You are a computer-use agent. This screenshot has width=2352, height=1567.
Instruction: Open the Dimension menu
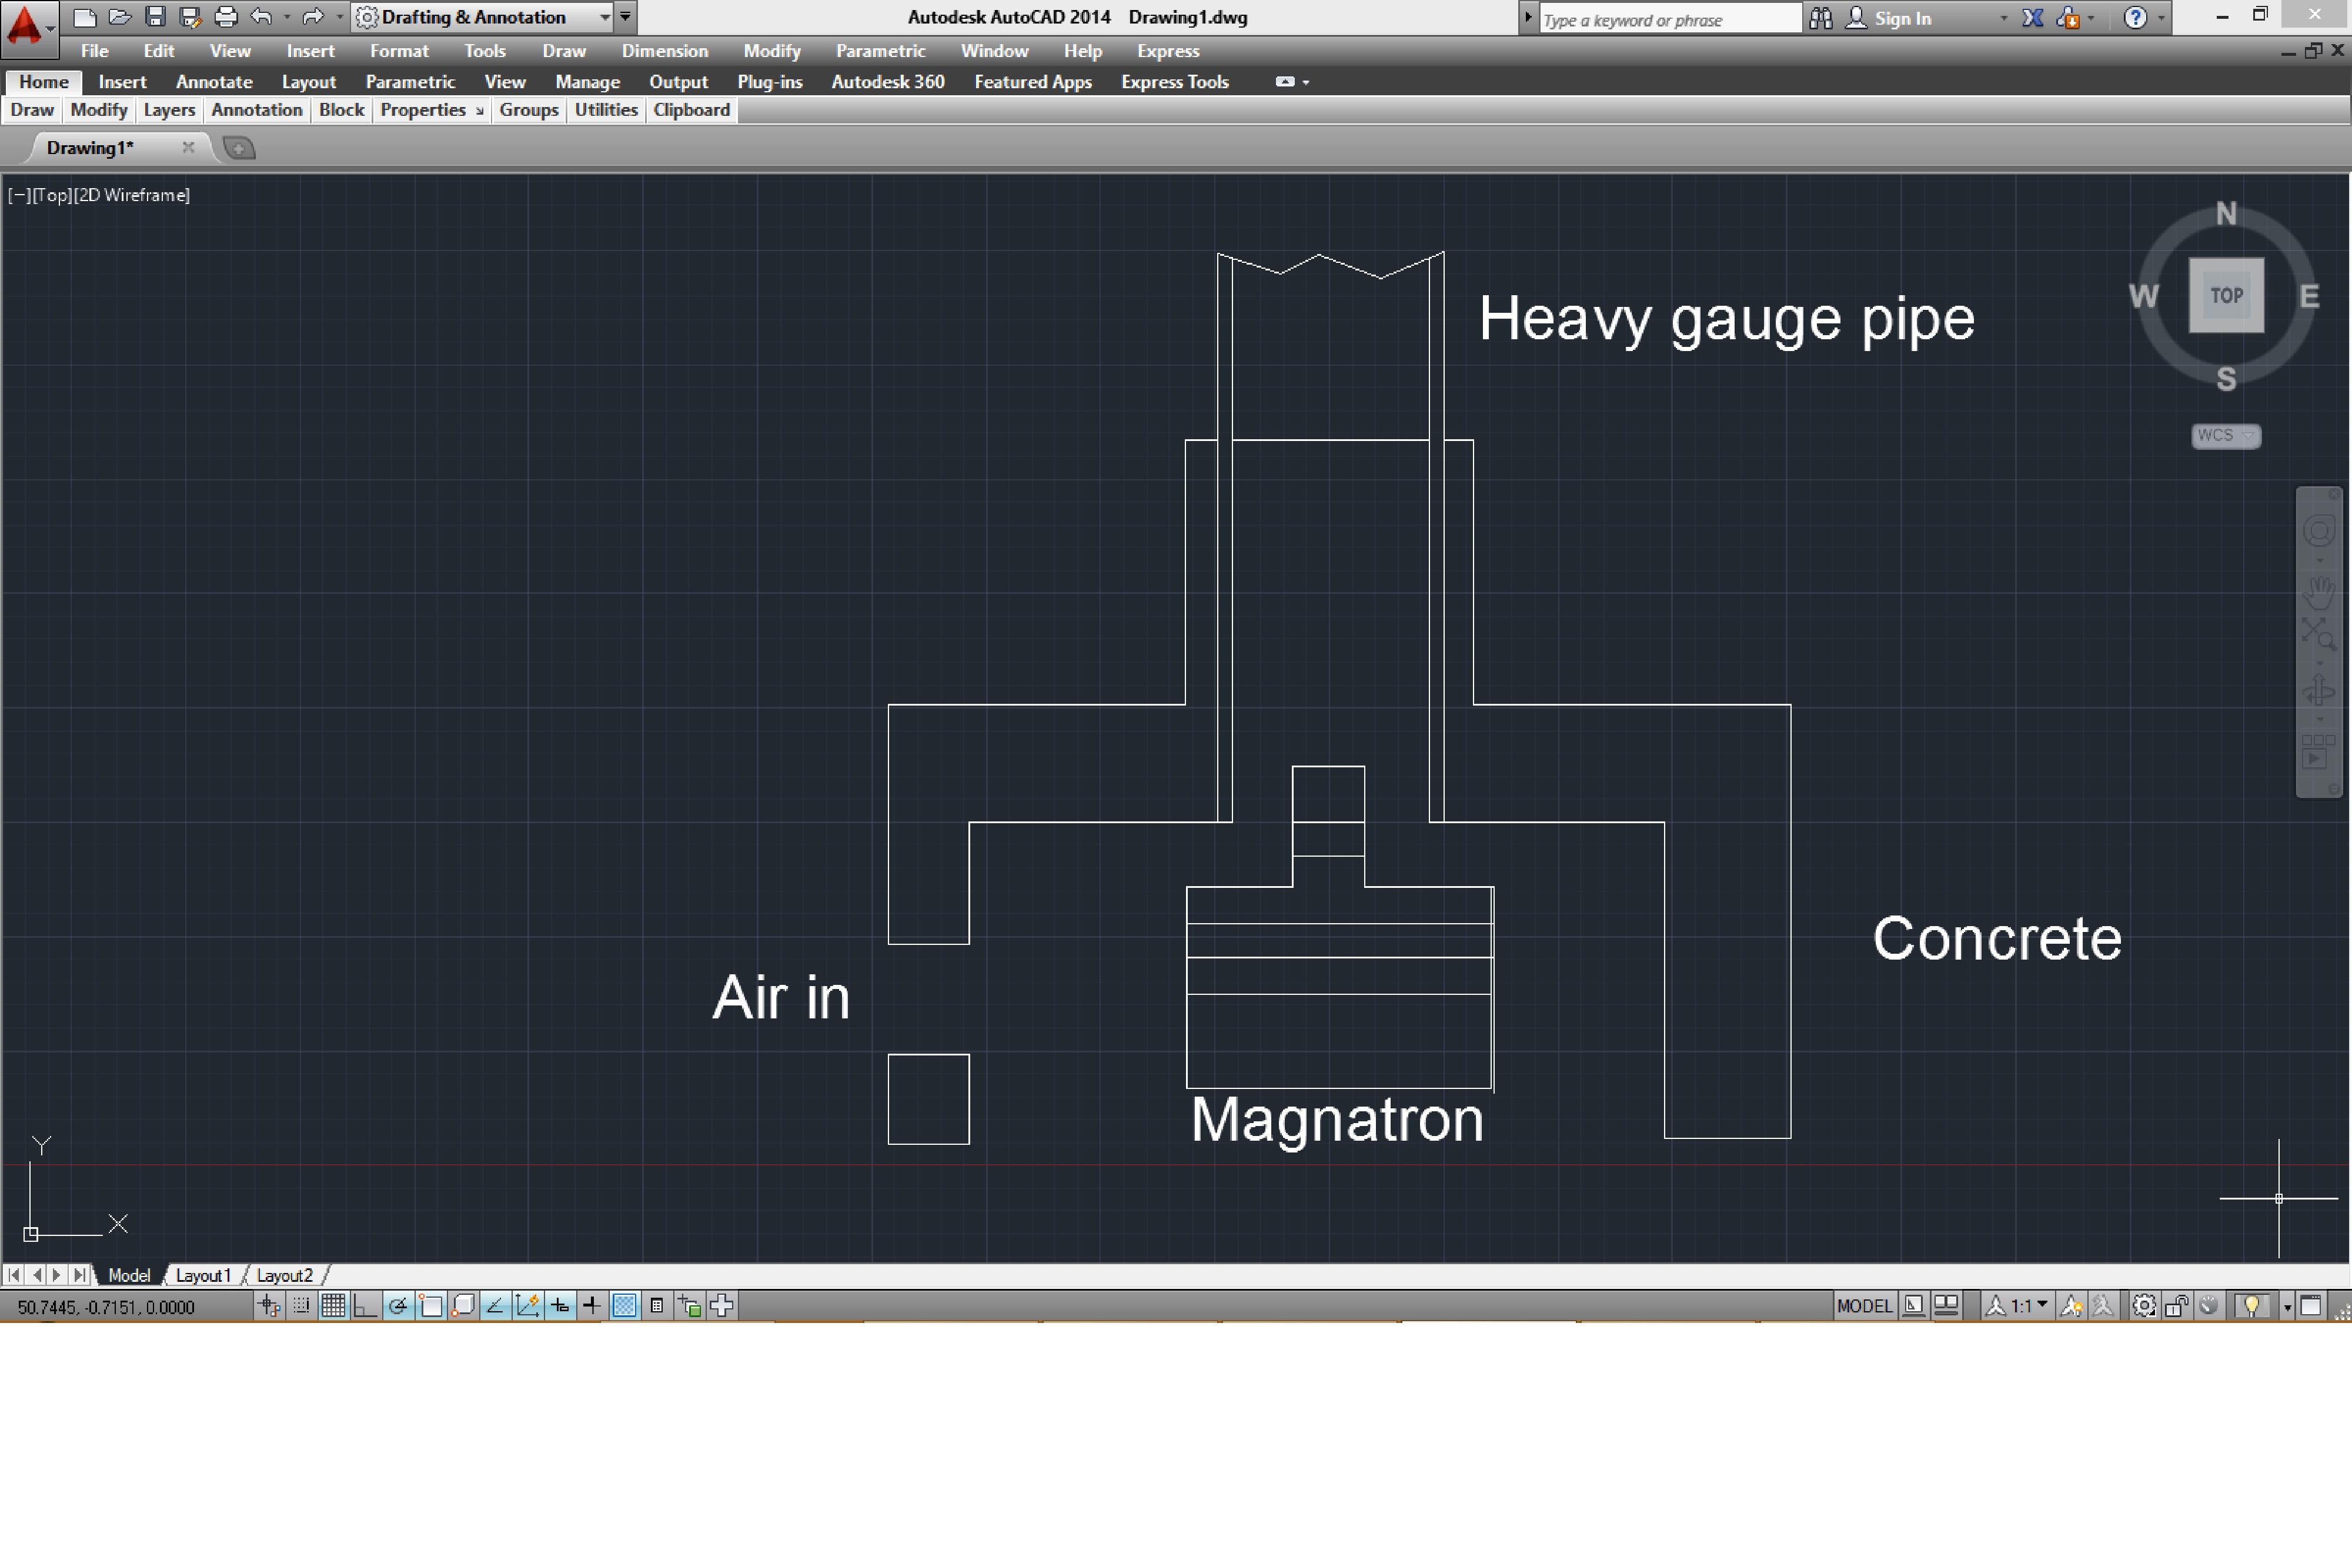point(664,51)
